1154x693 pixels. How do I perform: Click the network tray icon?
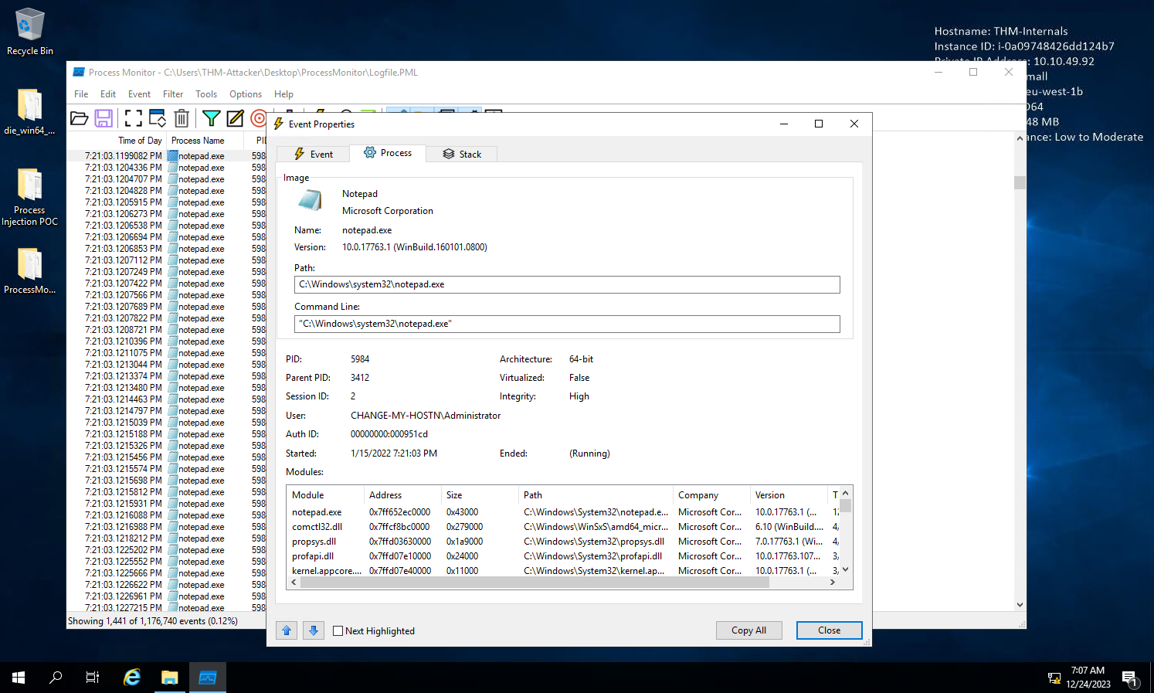pyautogui.click(x=1054, y=678)
